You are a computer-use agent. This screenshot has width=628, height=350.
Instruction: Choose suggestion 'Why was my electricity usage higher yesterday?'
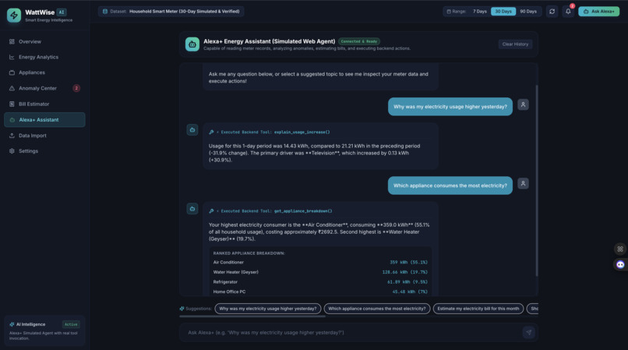268,309
